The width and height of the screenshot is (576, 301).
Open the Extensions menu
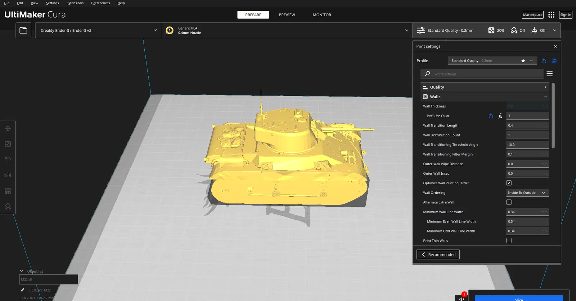point(75,3)
